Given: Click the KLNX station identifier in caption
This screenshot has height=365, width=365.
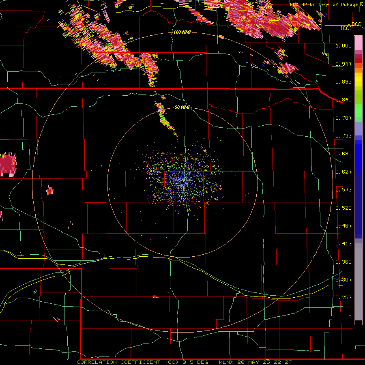Looking at the screenshot, I should click(x=227, y=362).
